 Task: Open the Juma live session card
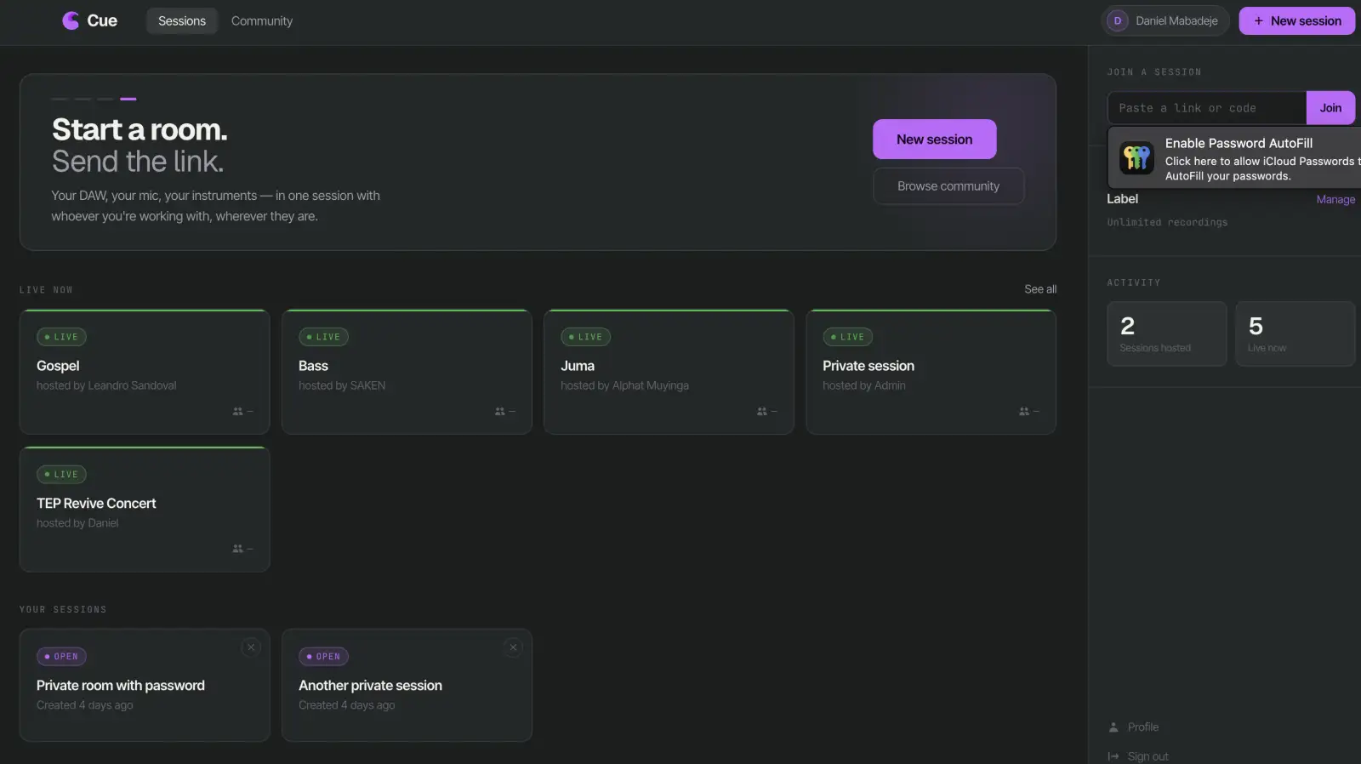pyautogui.click(x=669, y=372)
